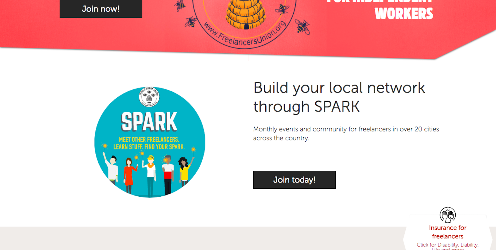Click the bee nearest the Join now! button
Screen dimensions: 496x250
pos(180,5)
